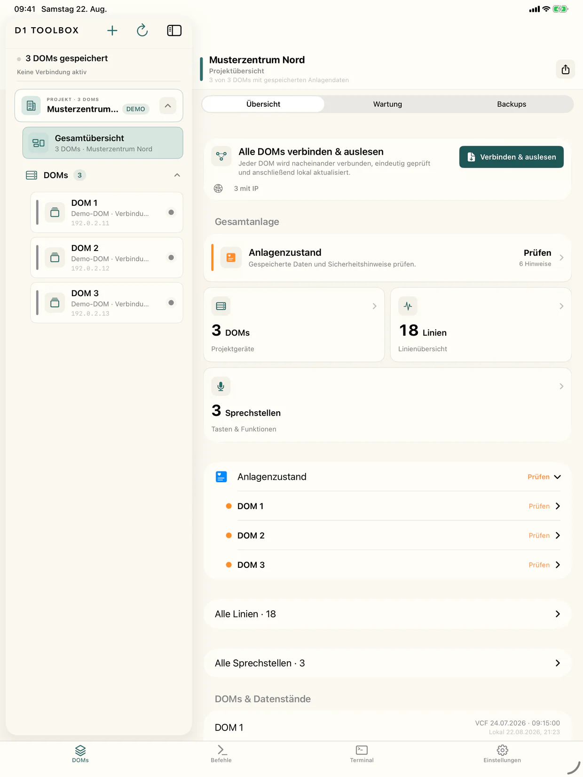This screenshot has height=777, width=583.
Task: Open DOM 1 entry under DOMs & Datenstände
Action: click(x=387, y=727)
